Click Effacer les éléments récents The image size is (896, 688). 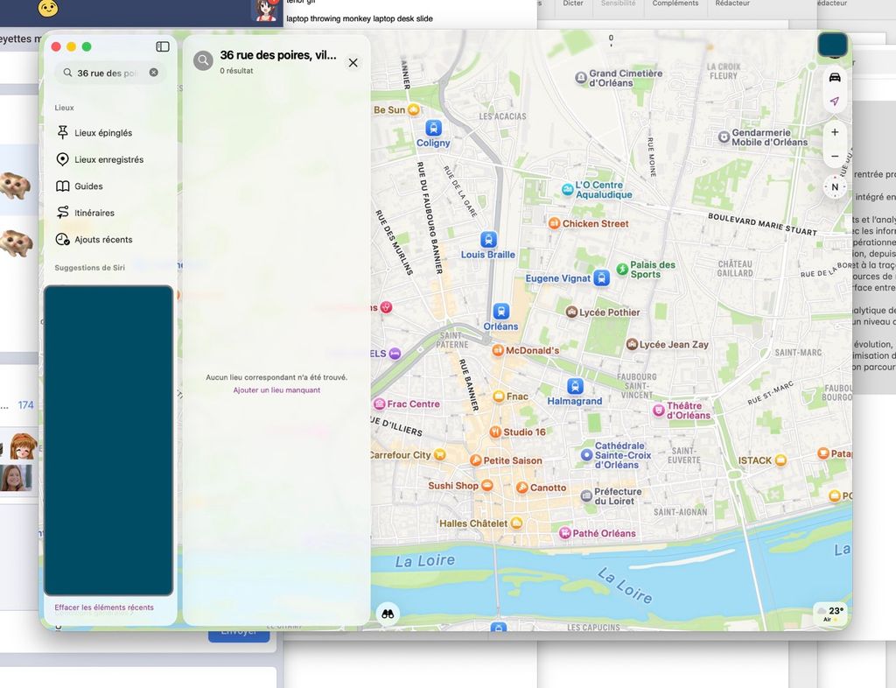[x=104, y=607]
